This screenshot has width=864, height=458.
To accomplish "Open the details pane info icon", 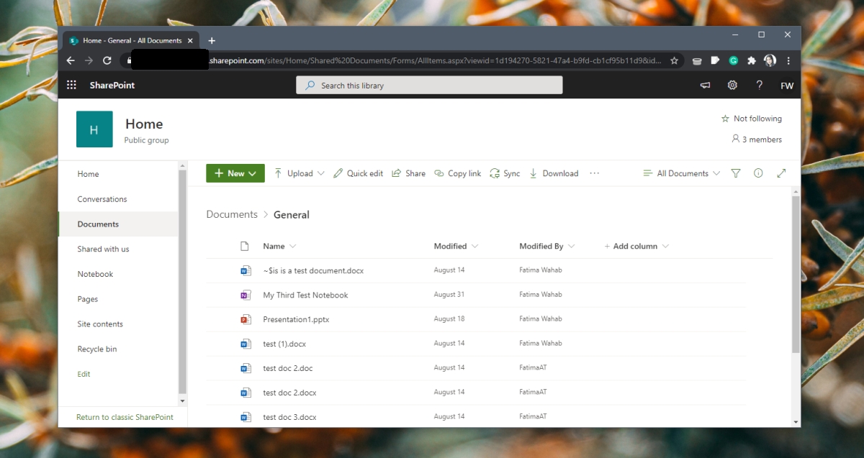I will coord(758,173).
